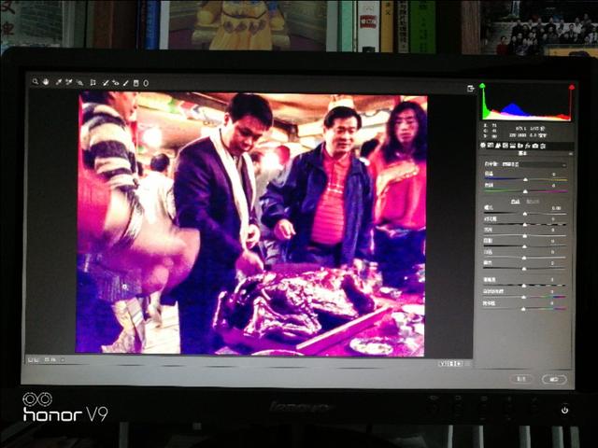Open the Lens Corrections panel tab
This screenshot has height=448, width=598.
pyautogui.click(x=520, y=146)
